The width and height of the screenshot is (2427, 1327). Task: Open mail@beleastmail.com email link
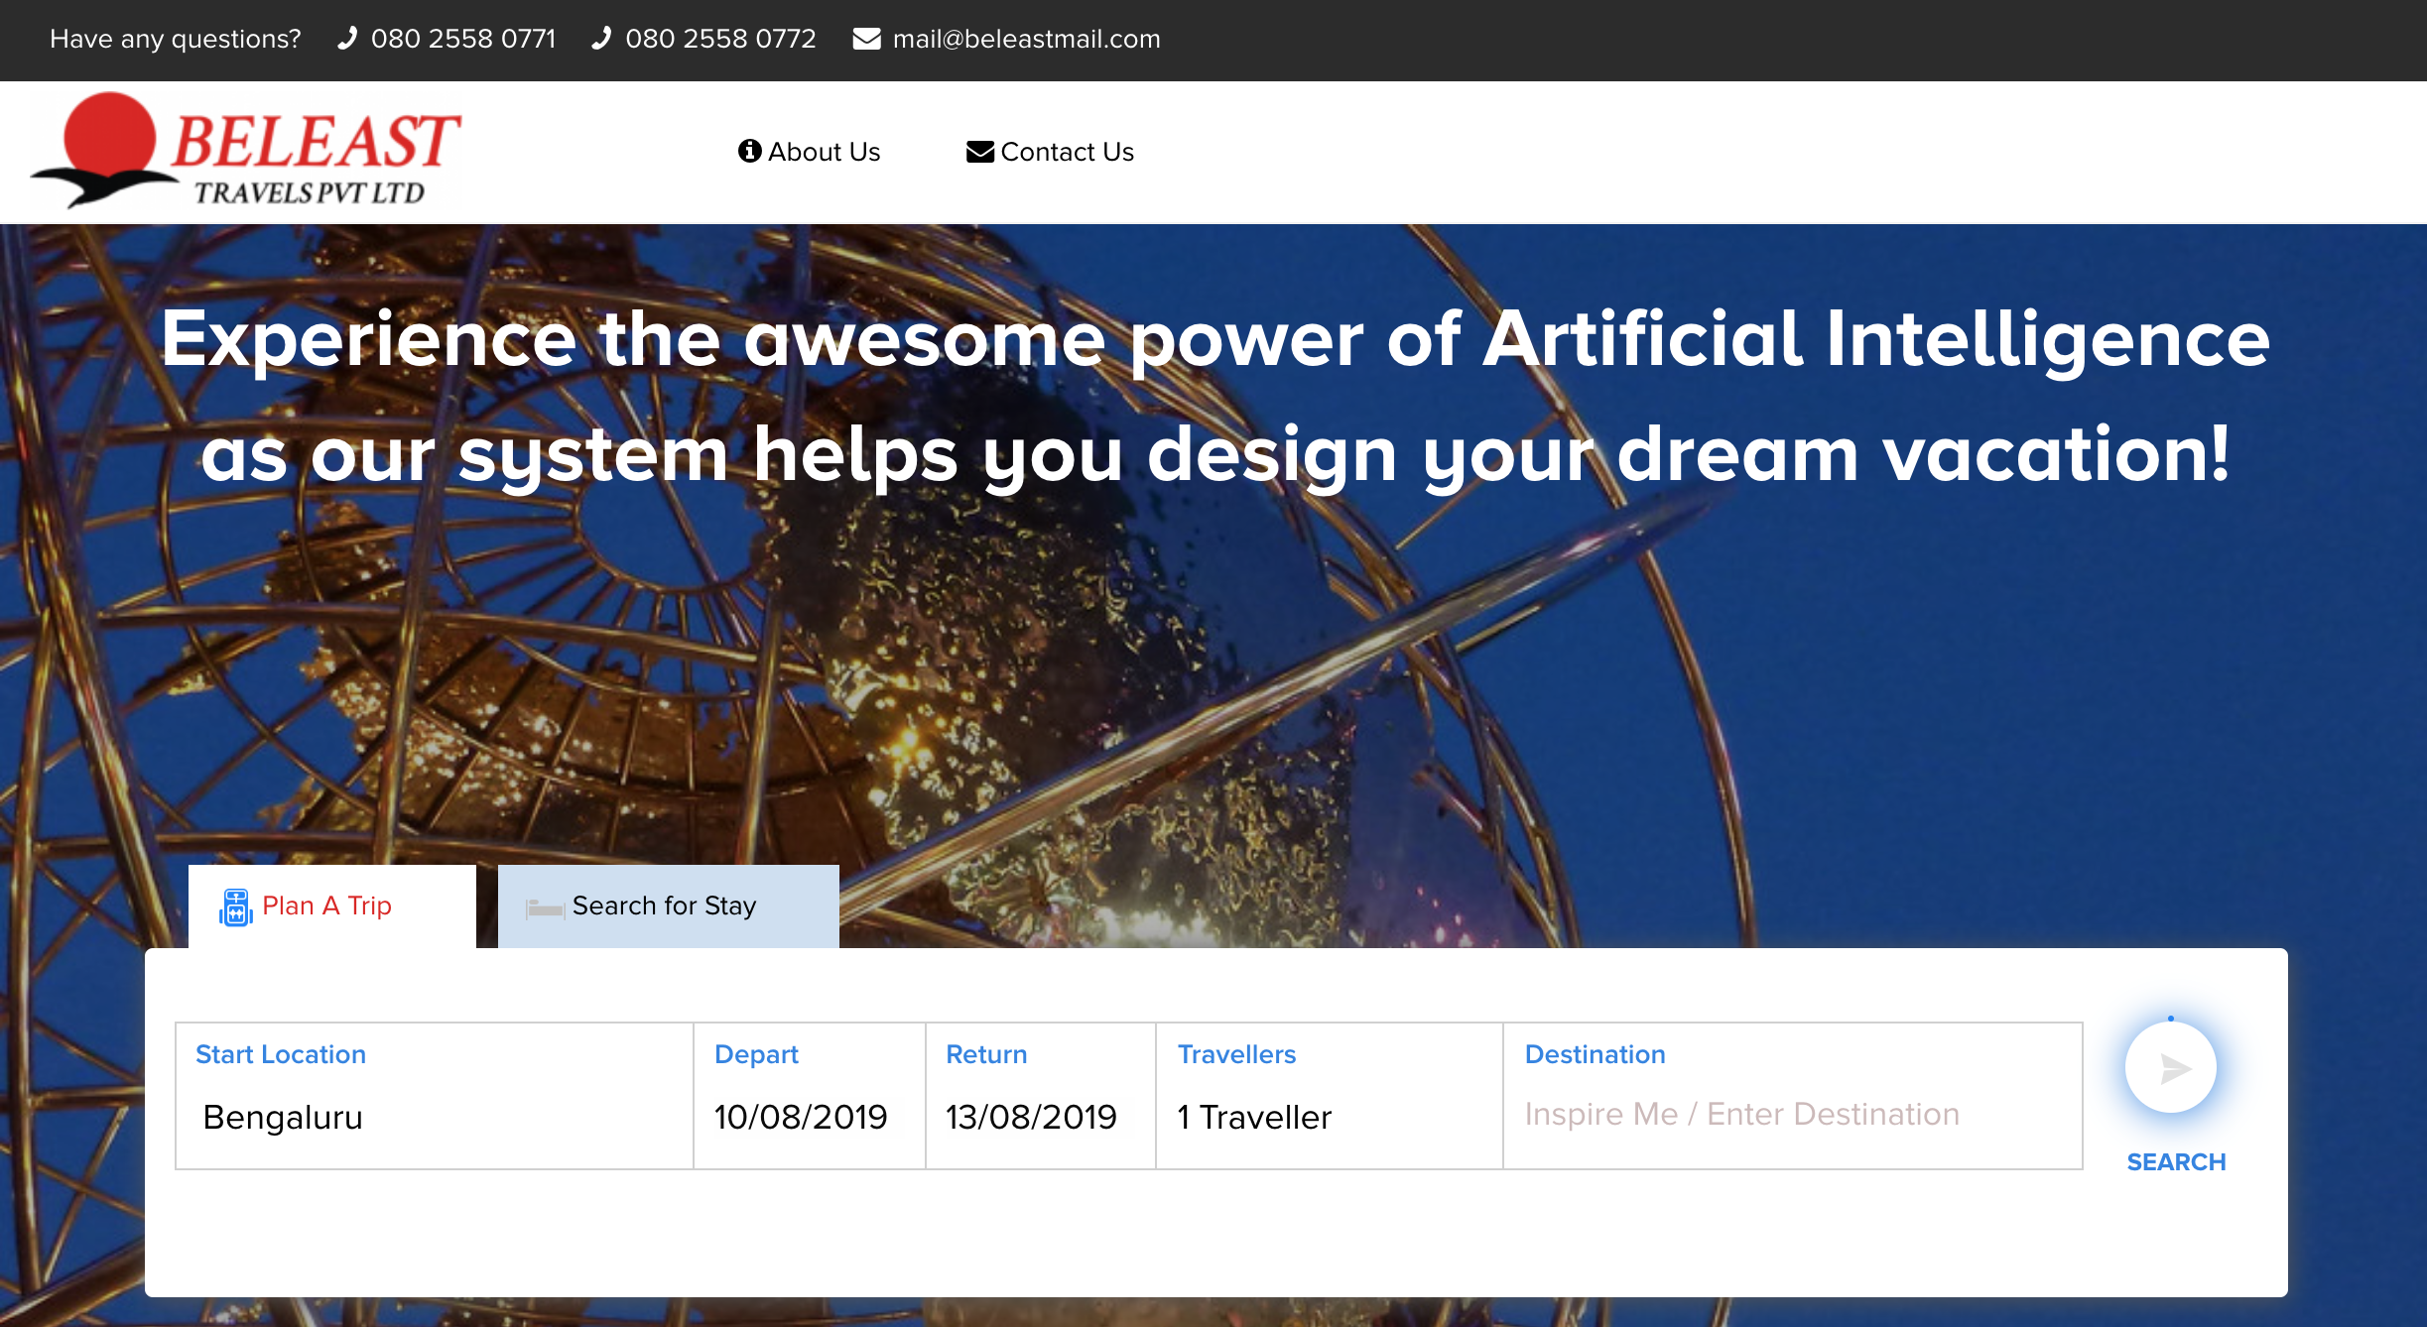tap(1026, 39)
